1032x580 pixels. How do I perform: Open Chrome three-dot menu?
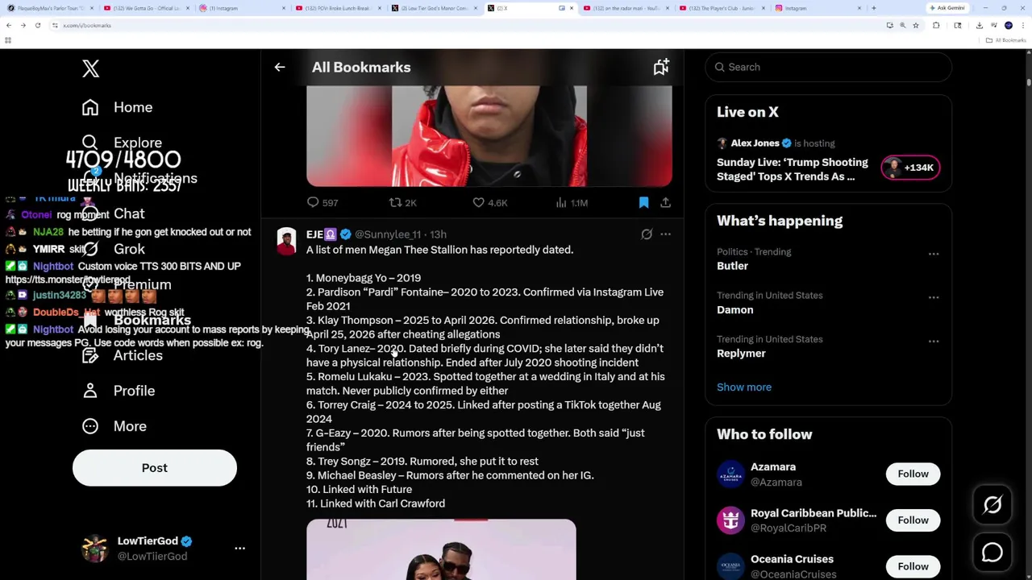click(1023, 25)
